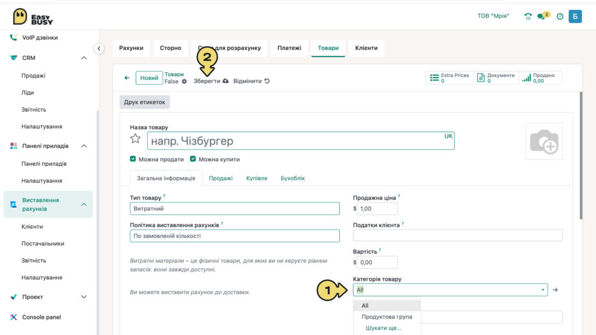Collapse Виставлення рахунків menu section
This screenshot has height=335, width=596.
pyautogui.click(x=84, y=204)
